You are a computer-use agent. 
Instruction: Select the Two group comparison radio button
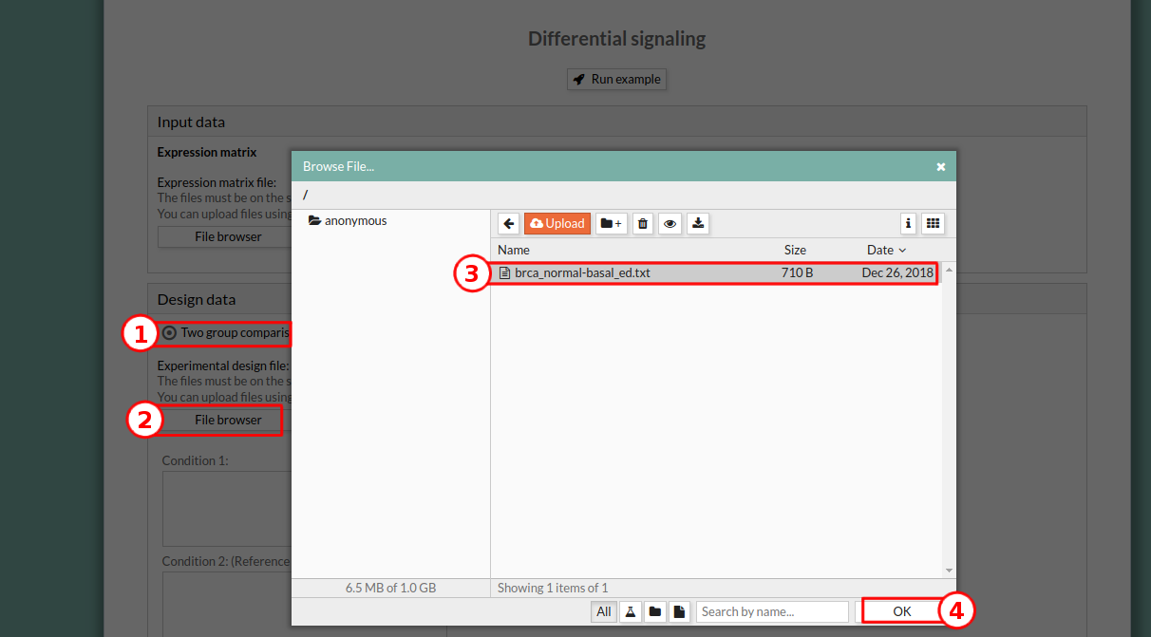tap(169, 333)
